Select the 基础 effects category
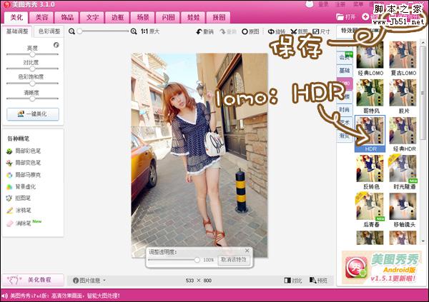Screen dimensions: 429x302 click(345, 71)
